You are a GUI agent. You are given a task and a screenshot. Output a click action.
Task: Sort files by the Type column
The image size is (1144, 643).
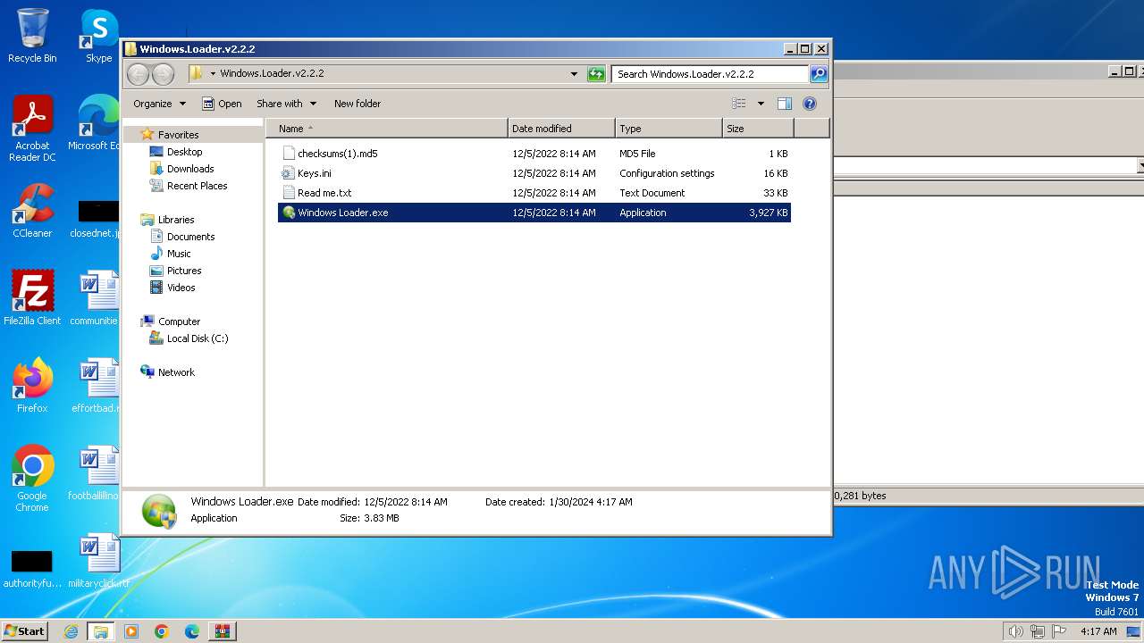click(x=669, y=129)
